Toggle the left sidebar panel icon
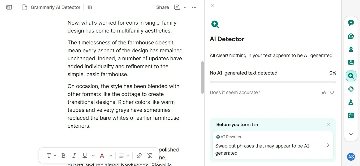The width and height of the screenshot is (360, 166). pos(9,7)
